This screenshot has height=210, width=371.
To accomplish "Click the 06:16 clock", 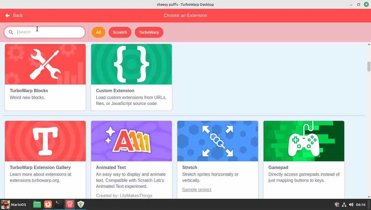I will click(361, 205).
